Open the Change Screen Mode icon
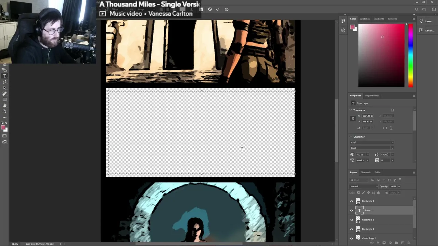 (4, 142)
